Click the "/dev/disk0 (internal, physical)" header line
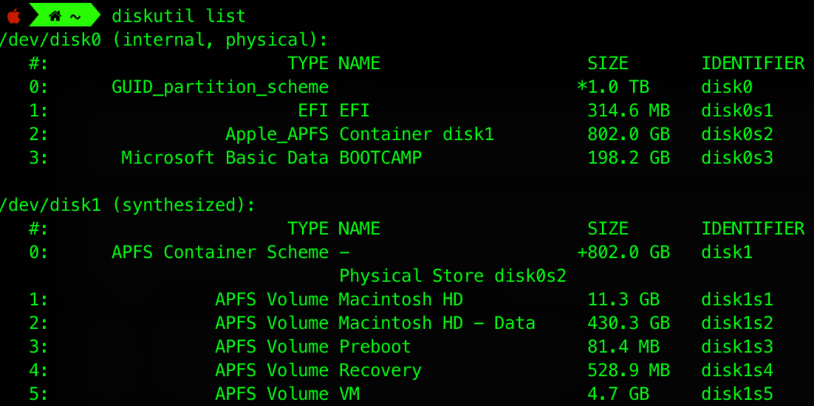 pos(163,40)
